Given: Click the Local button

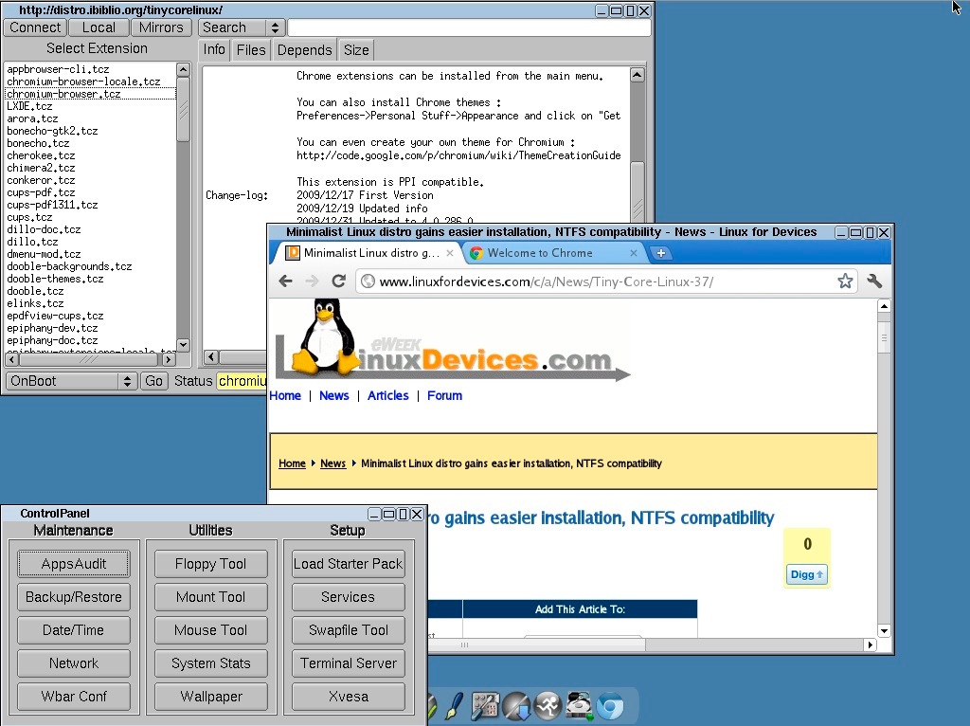Looking at the screenshot, I should [99, 27].
